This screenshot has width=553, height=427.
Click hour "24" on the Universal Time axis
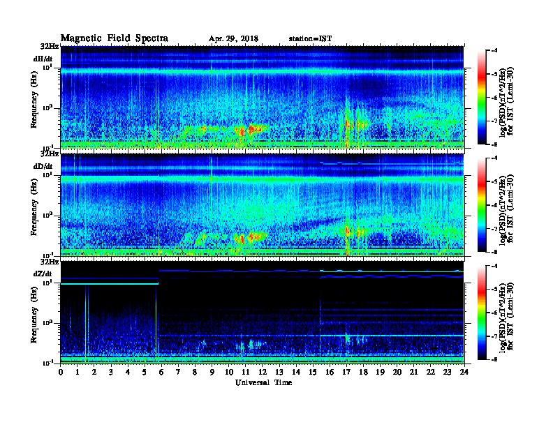(464, 373)
